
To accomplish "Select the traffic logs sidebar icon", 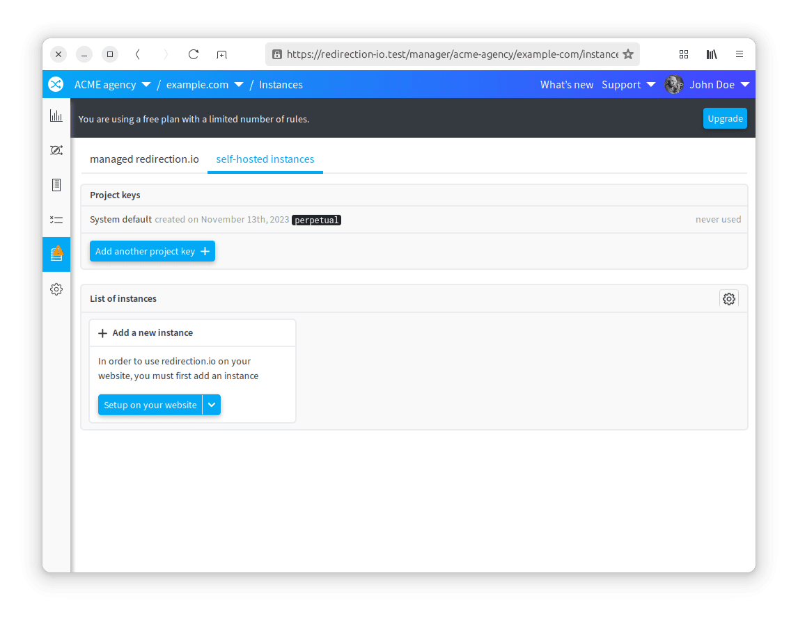I will 56,150.
